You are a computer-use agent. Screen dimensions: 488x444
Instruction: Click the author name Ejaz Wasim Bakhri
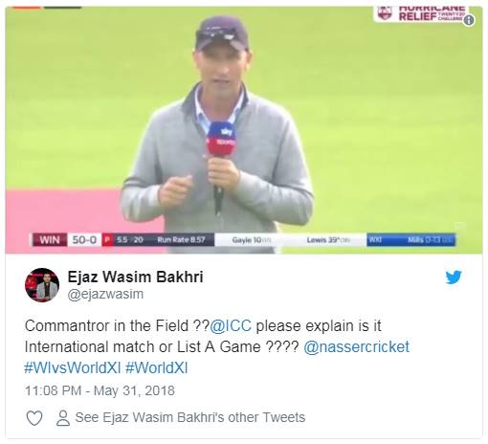pyautogui.click(x=135, y=277)
